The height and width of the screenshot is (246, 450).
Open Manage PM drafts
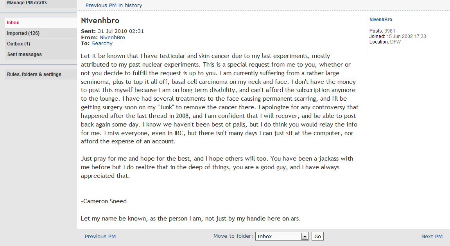(x=27, y=3)
